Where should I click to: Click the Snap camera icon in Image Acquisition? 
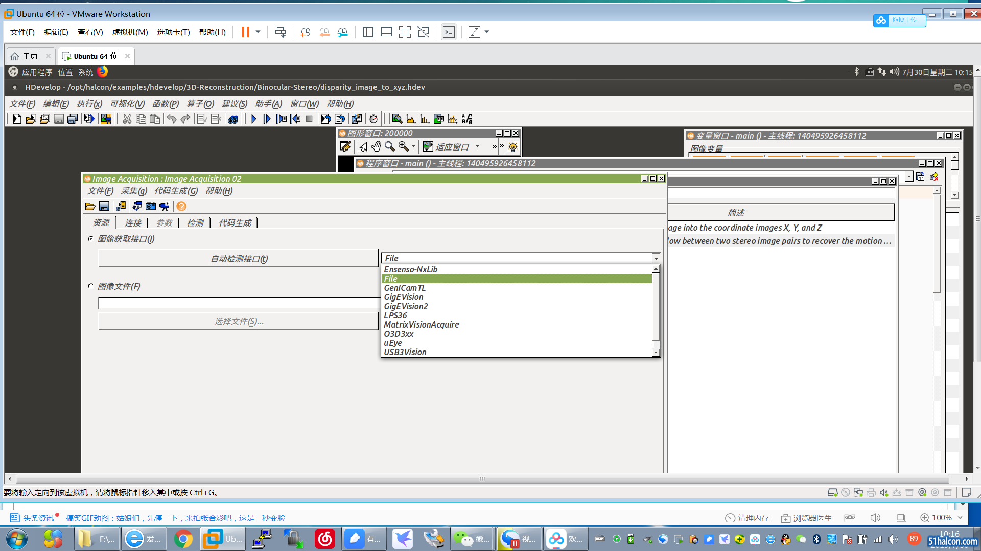(x=151, y=206)
